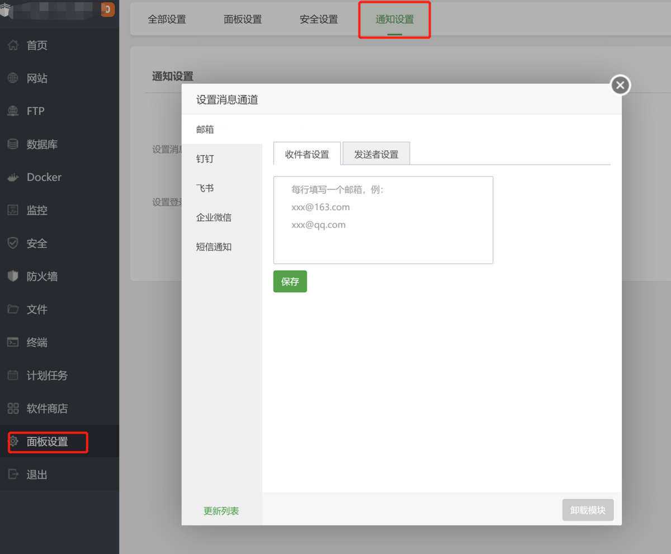Click the Docker whale icon
The height and width of the screenshot is (554, 671).
(13, 178)
